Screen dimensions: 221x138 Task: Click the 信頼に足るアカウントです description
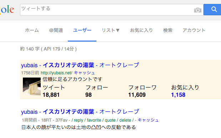[72, 79]
